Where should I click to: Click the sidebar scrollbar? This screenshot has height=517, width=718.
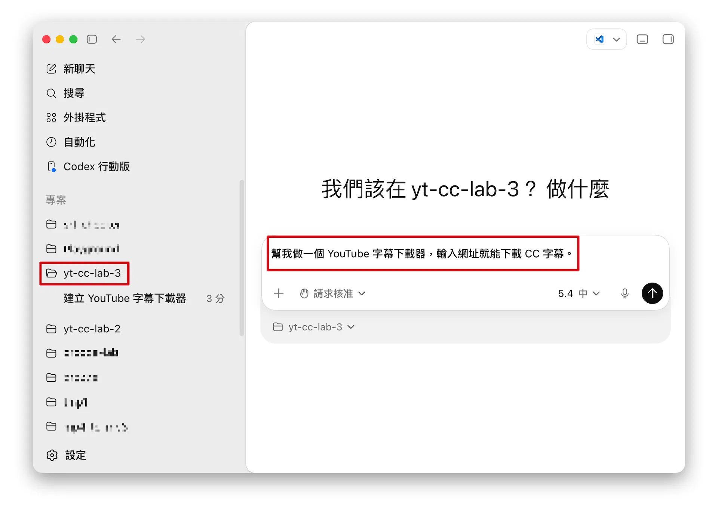click(242, 258)
